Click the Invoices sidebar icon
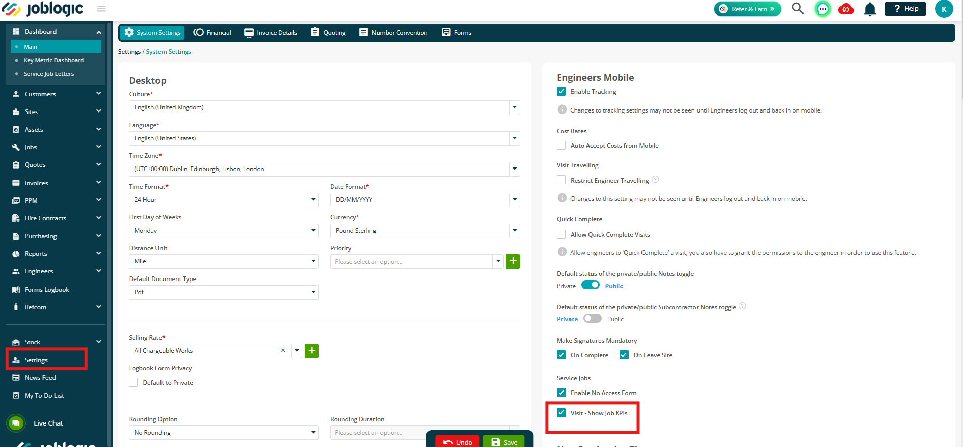 click(16, 183)
